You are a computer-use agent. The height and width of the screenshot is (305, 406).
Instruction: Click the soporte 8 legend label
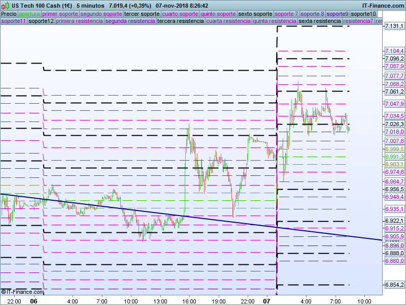312,14
